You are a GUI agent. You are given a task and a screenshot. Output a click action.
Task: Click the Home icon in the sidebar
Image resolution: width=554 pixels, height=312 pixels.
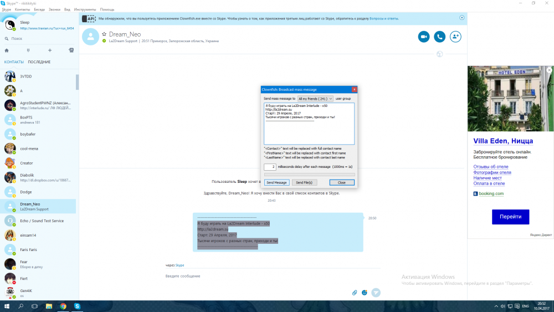point(7,50)
